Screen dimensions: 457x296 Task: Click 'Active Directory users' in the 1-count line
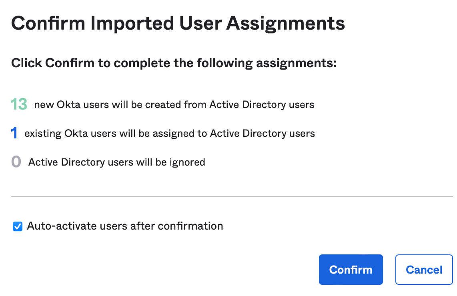pos(263,134)
